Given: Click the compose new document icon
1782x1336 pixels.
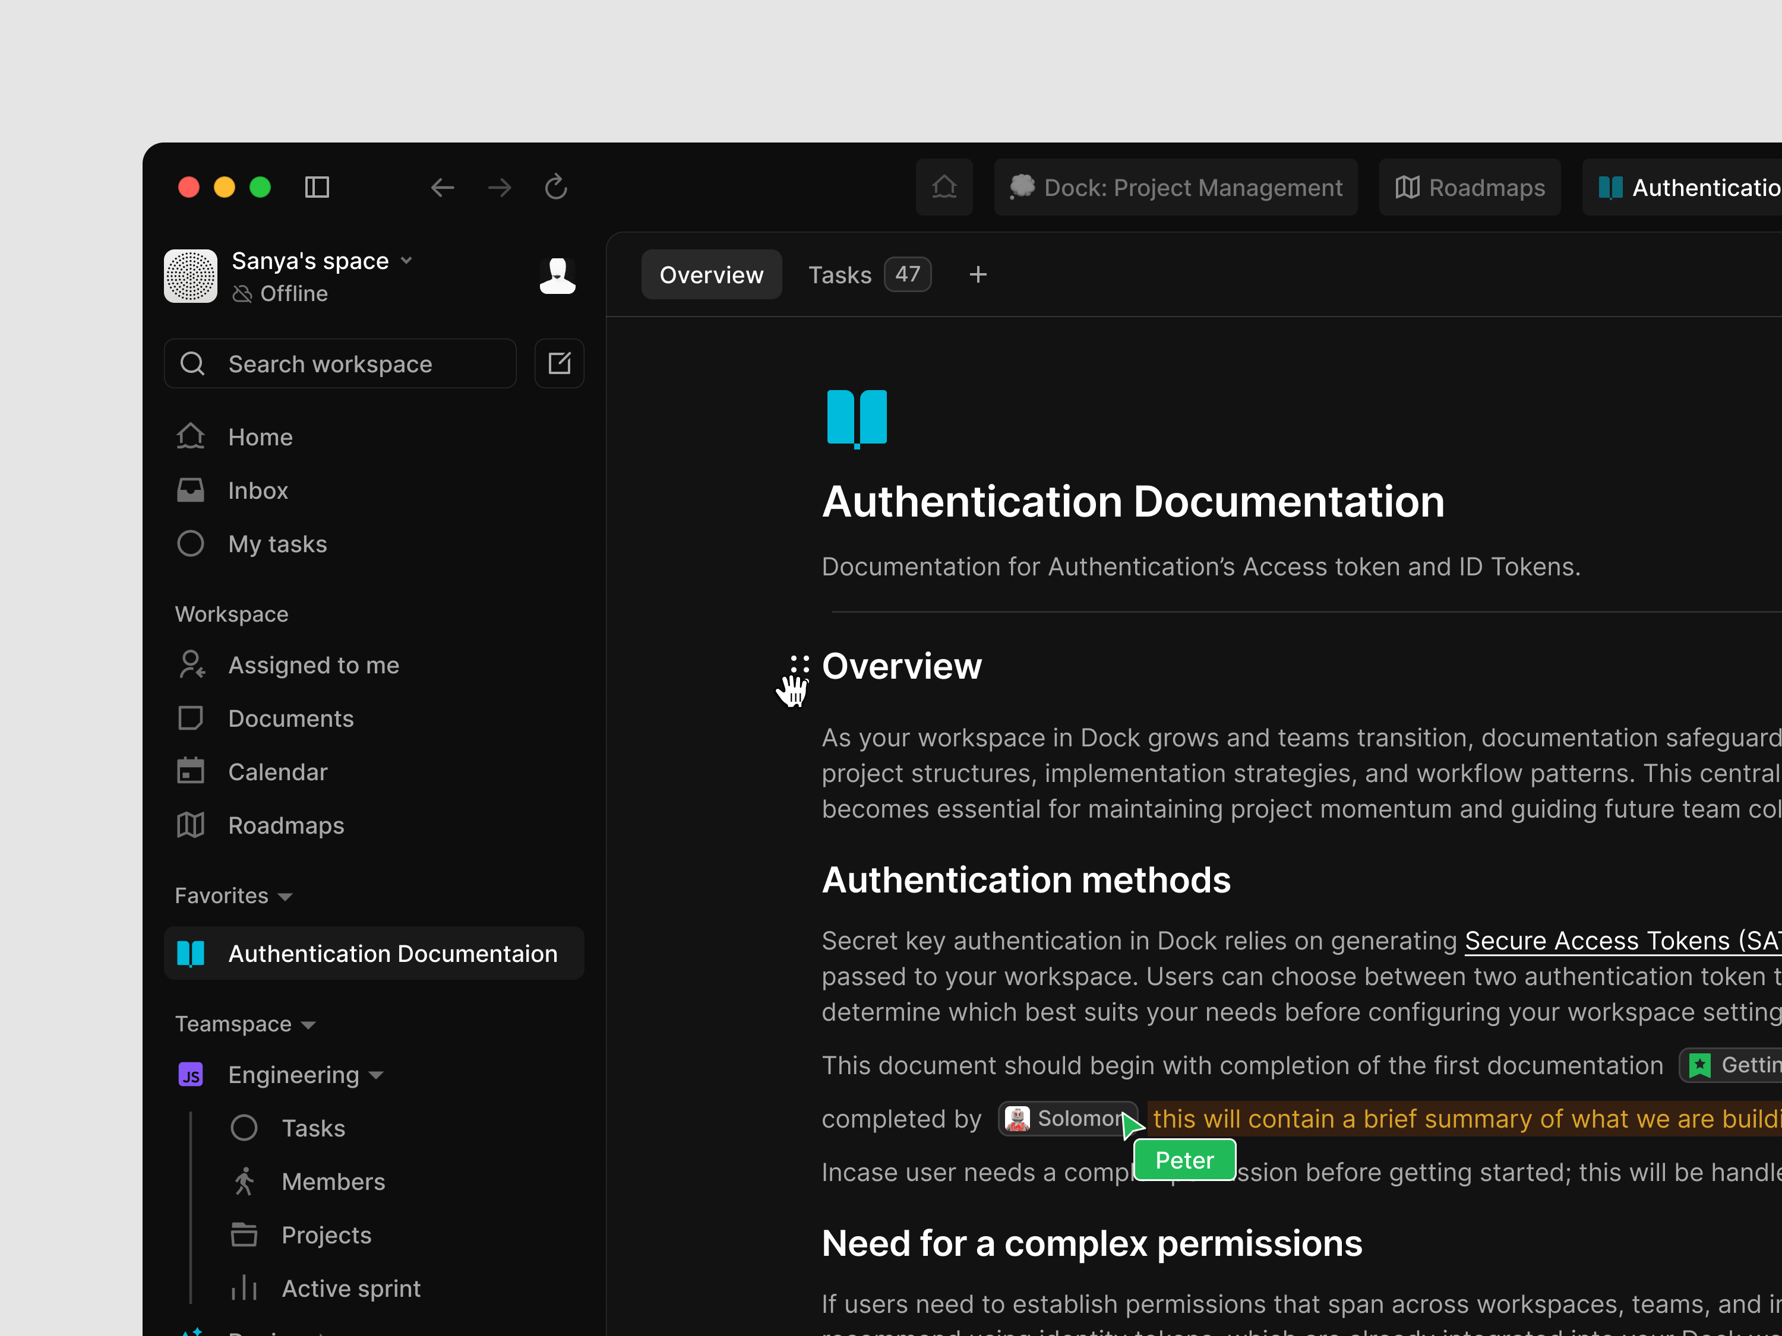Looking at the screenshot, I should coord(559,363).
